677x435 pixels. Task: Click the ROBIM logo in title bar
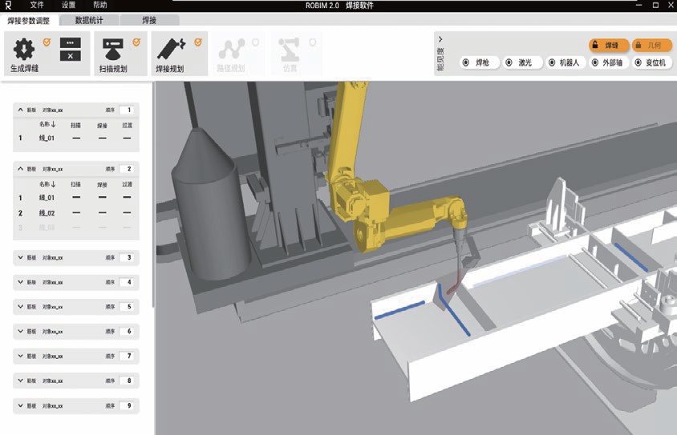coord(8,6)
